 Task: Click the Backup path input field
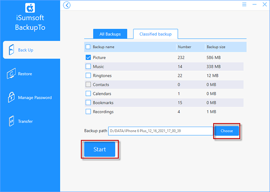coord(160,131)
